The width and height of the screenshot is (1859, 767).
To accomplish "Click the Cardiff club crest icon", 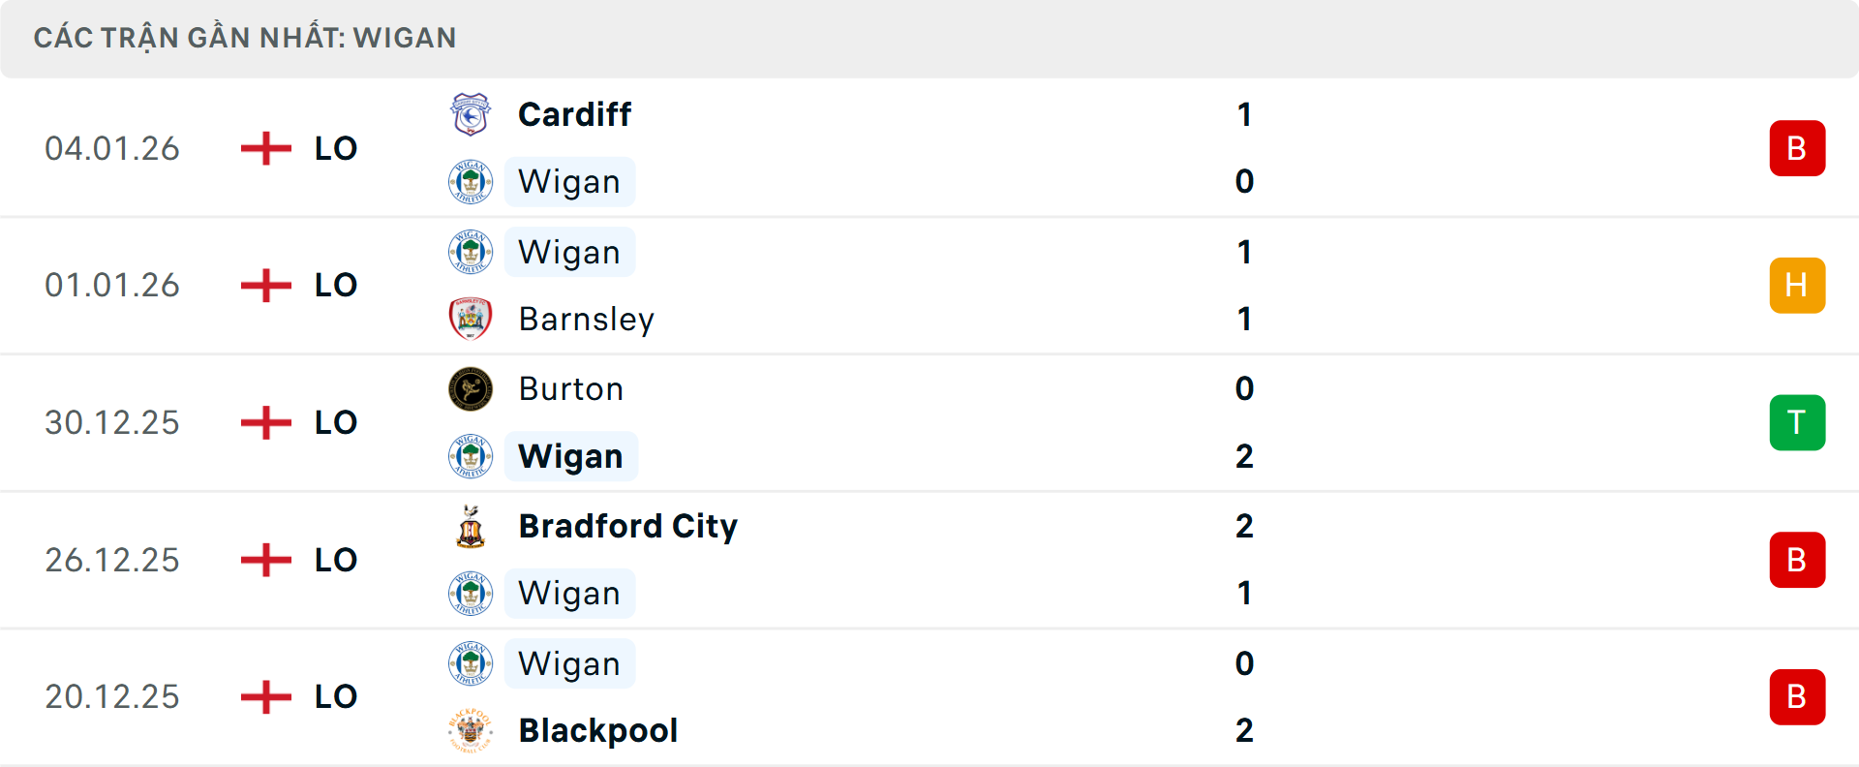I will pos(471,114).
